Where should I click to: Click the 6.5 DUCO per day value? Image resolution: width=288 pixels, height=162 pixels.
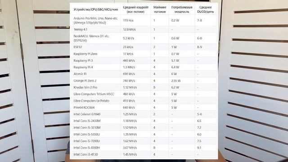coord(199,121)
